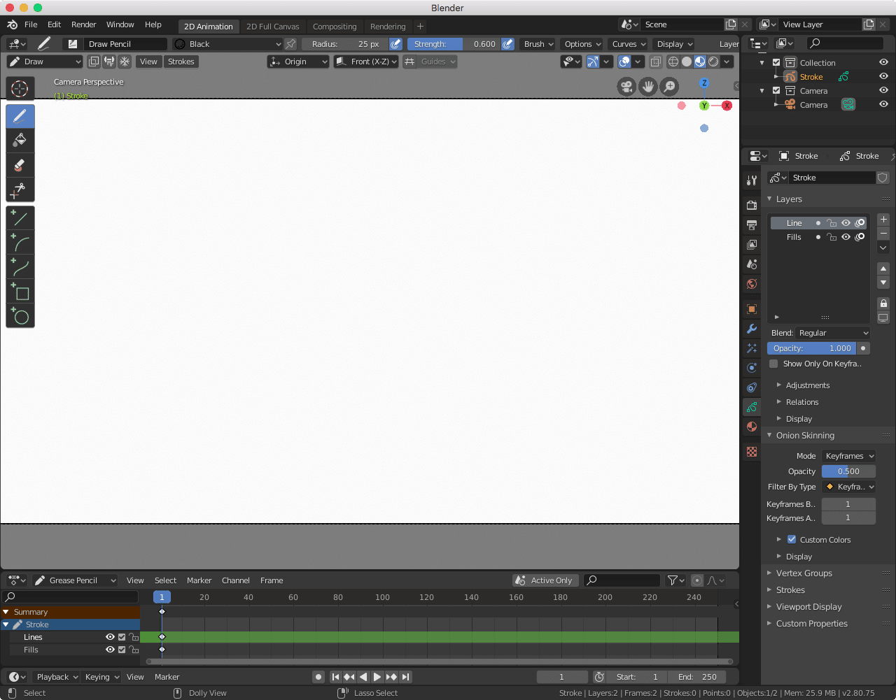
Task: Switch to Rendering workspace tab
Action: tap(388, 27)
